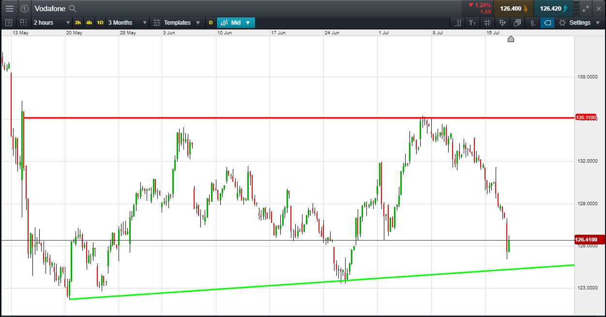Open the Templates menu

(176, 23)
